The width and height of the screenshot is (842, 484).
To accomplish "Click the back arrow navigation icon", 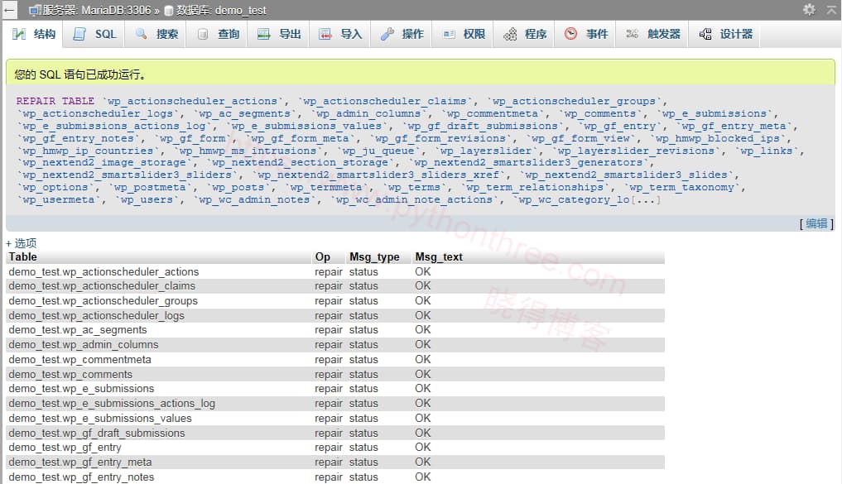I will coord(9,10).
